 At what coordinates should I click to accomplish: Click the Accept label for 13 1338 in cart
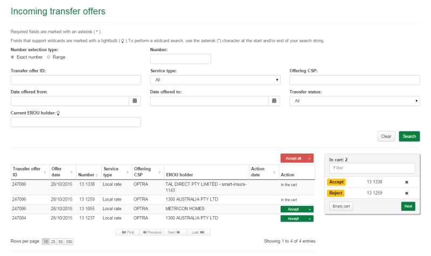tap(336, 182)
